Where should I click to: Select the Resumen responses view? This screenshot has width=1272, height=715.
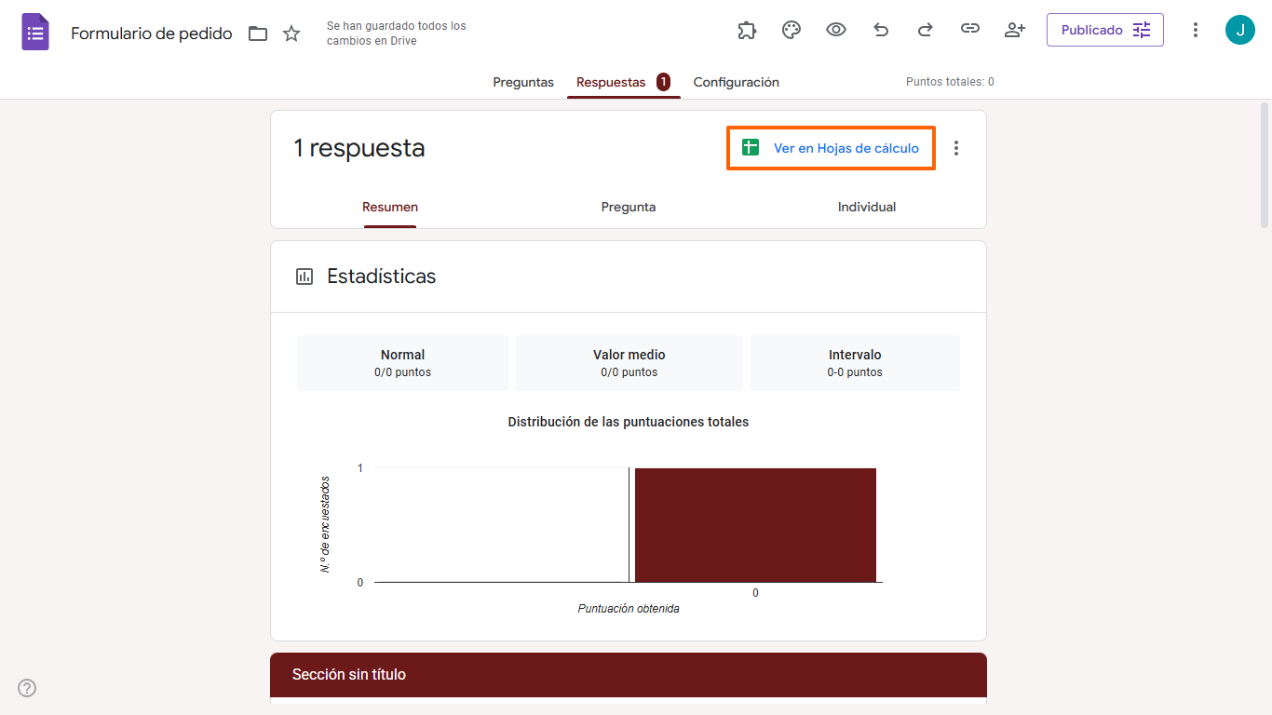390,207
